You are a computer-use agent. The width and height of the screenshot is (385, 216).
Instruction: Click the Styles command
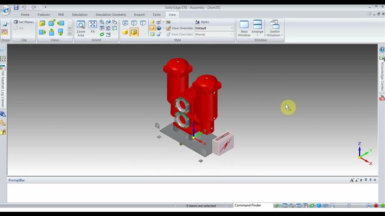pos(202,22)
